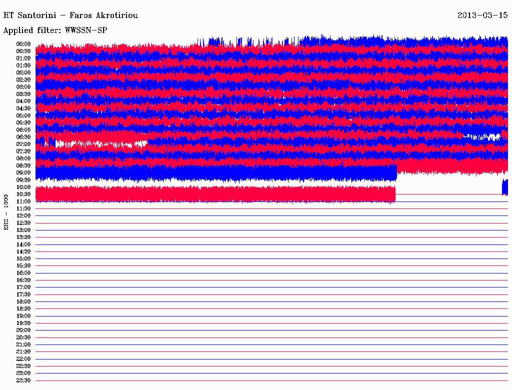Click the 03:30 time label
512x390 pixels.
click(23, 94)
